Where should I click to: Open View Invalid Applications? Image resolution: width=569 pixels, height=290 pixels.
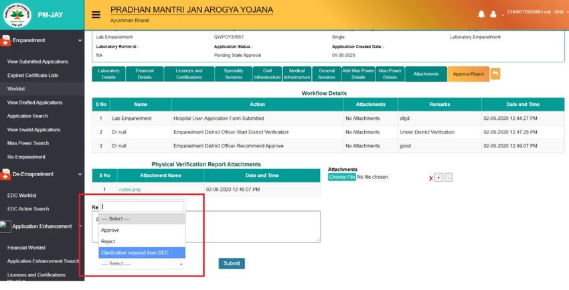click(x=33, y=130)
